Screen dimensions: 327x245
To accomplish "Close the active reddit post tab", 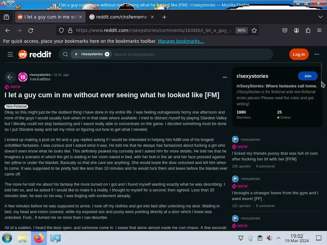I will pos(80,17).
